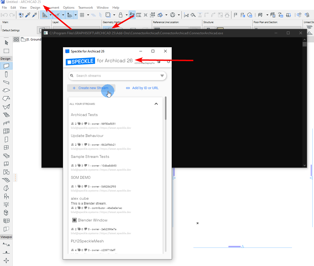Click the Add by ID or URL link
The width and height of the screenshot is (314, 266).
142,88
